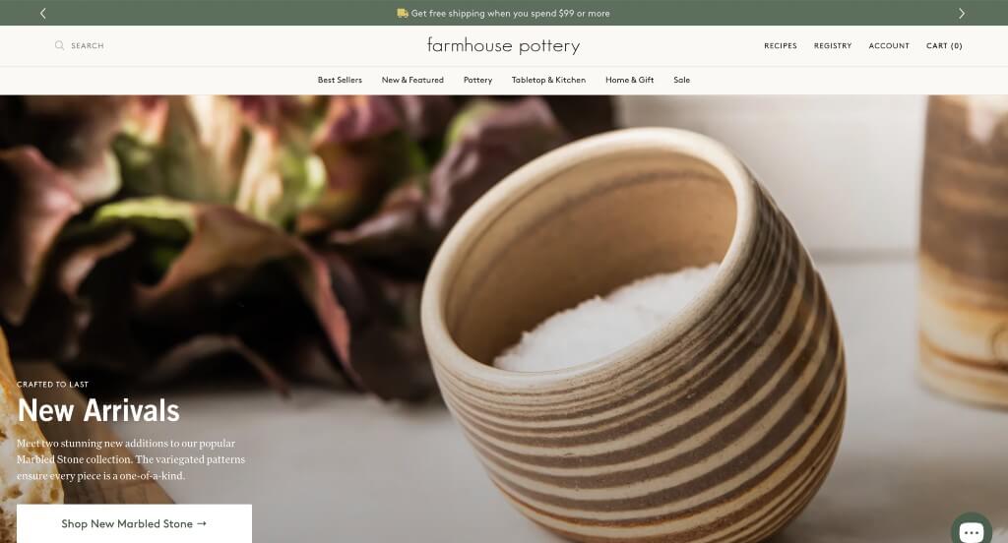Open the Best Sellers menu
The height and width of the screenshot is (543, 1008).
click(x=340, y=80)
